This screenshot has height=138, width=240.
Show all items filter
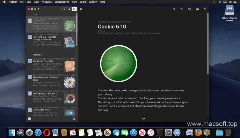tap(74, 9)
